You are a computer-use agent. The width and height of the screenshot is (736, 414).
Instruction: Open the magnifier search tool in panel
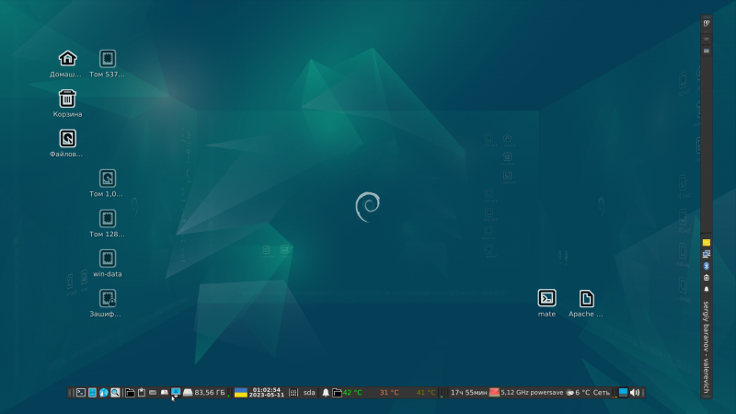pos(115,392)
